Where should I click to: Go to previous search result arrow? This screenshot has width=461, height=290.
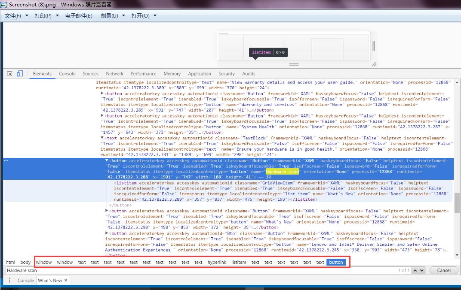coord(415,270)
